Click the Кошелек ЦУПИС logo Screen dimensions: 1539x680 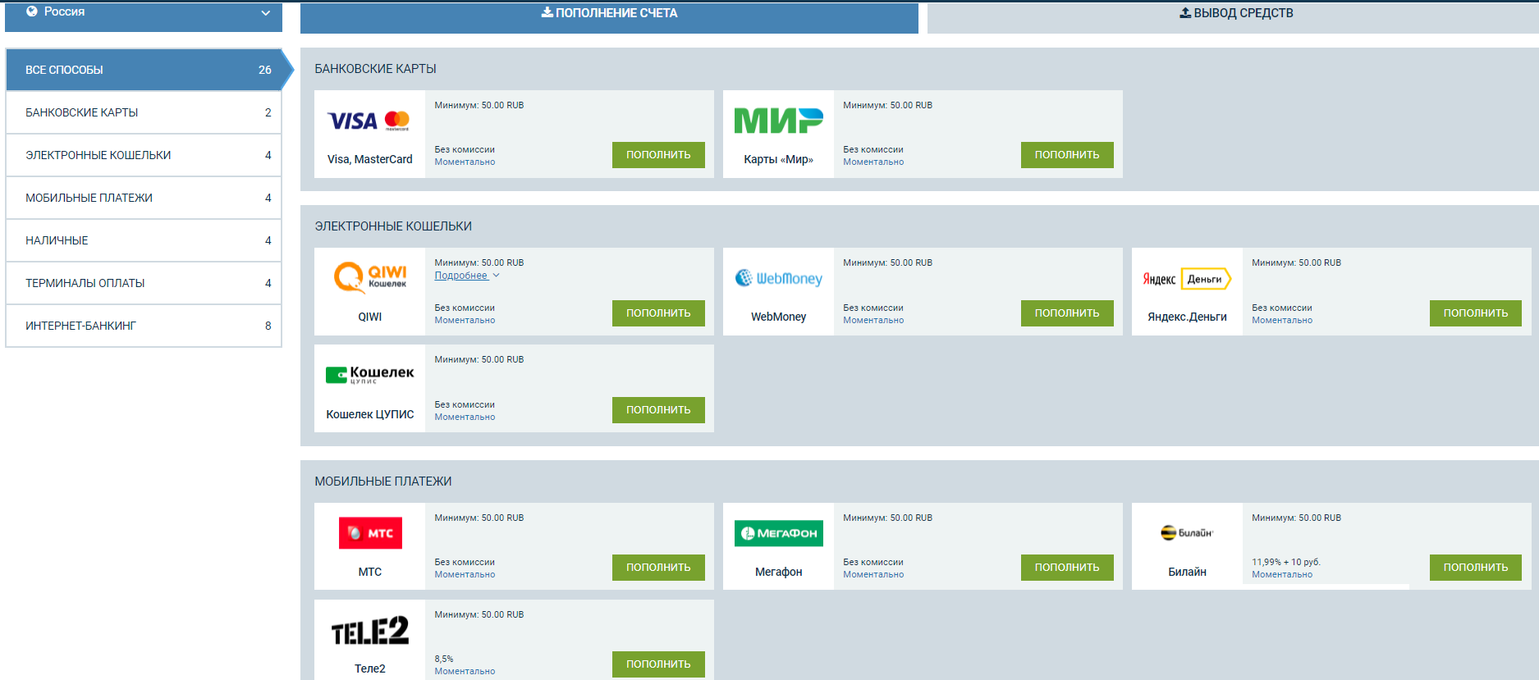pyautogui.click(x=369, y=375)
